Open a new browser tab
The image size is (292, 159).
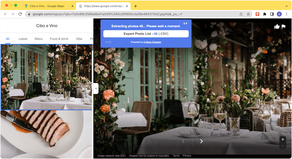pyautogui.click(x=135, y=6)
